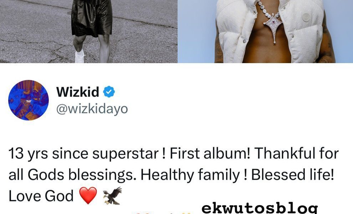
Task: Click the "Blessed life!" phrase
Action: (x=292, y=174)
